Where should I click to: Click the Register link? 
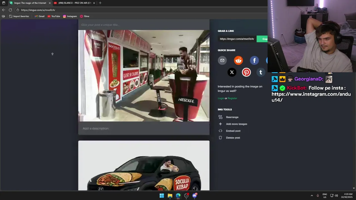click(x=232, y=98)
